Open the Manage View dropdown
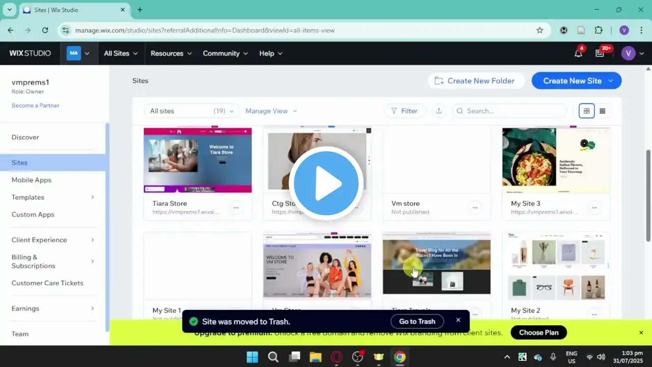Image resolution: width=652 pixels, height=367 pixels. click(271, 111)
